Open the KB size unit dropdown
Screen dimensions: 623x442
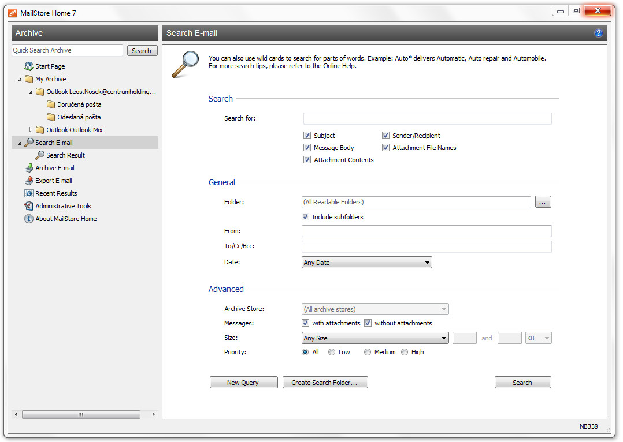point(539,338)
